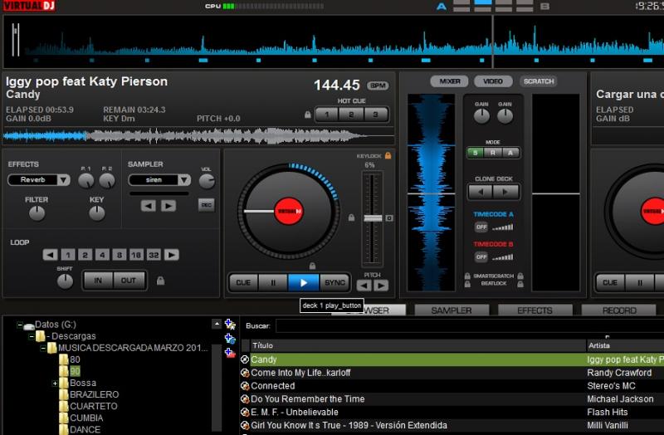The image size is (664, 435).
Task: Switch to VIDEO panel
Action: [x=493, y=81]
